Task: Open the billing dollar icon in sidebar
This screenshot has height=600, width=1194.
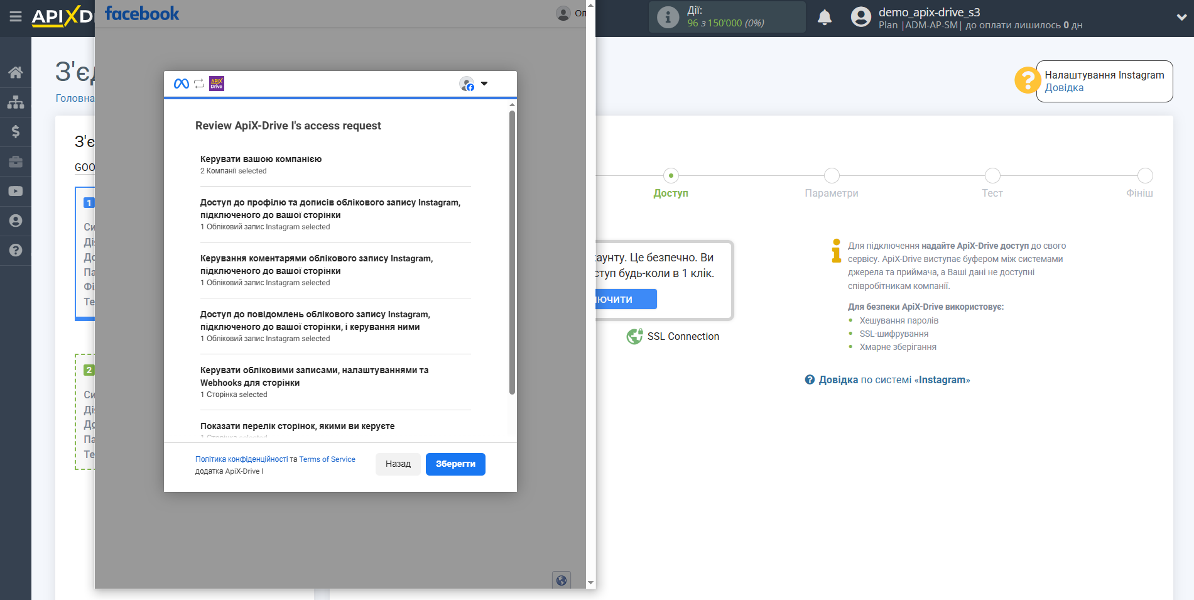Action: [16, 131]
